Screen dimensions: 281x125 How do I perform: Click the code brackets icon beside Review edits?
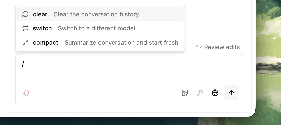click(x=199, y=47)
